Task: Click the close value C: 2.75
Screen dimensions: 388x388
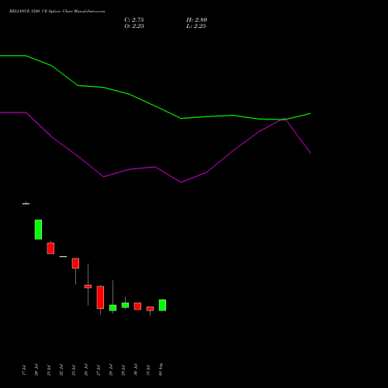Action: pos(134,20)
